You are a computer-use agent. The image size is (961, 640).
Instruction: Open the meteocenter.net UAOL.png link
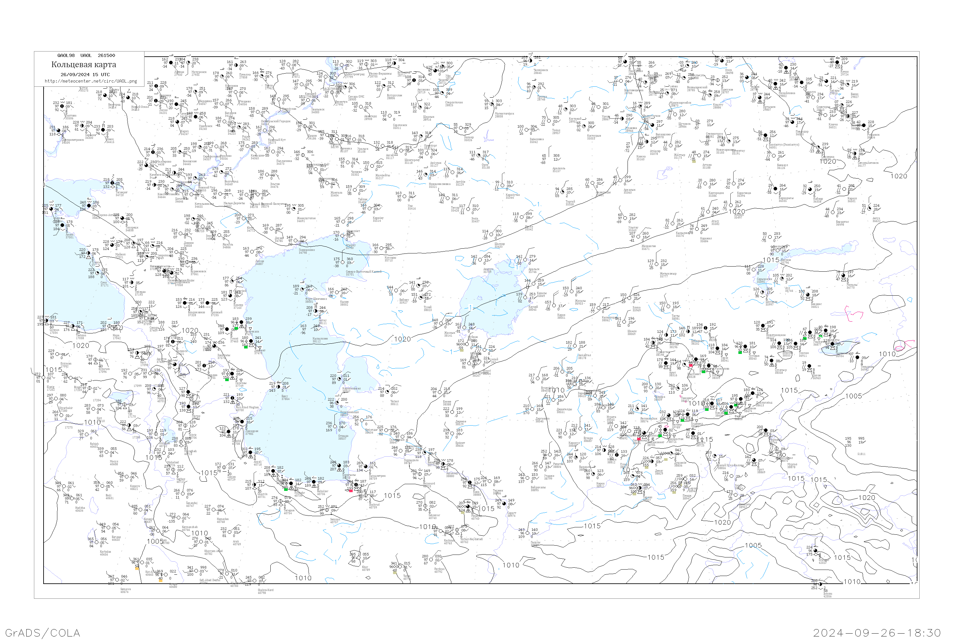click(x=90, y=81)
